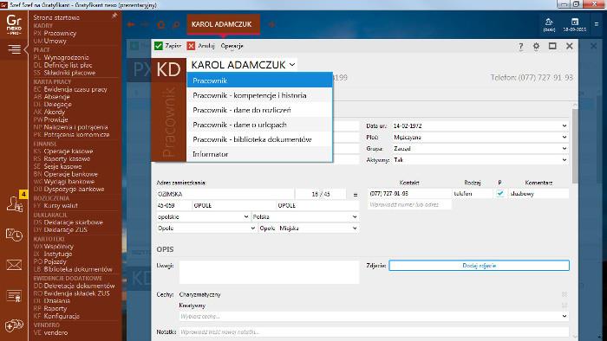Add new tab with plus icon

[271, 24]
